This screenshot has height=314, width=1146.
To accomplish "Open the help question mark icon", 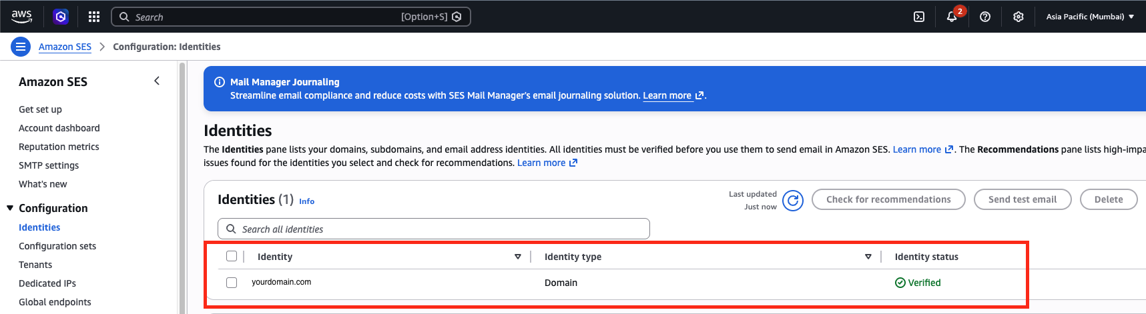I will click(x=985, y=17).
